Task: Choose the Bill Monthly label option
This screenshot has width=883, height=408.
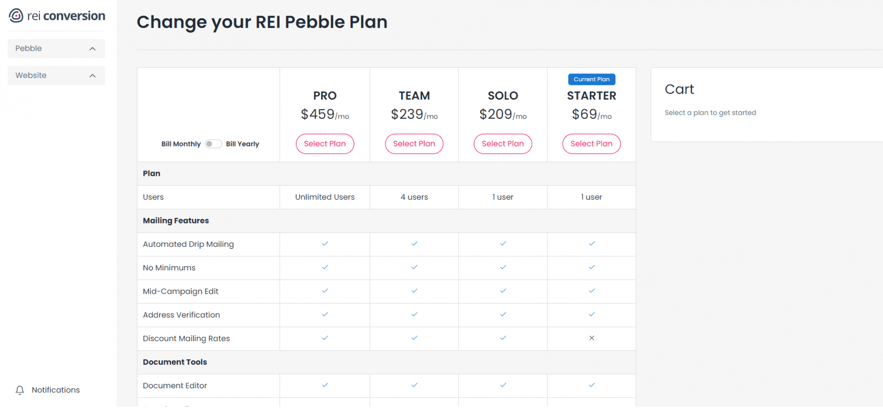Action: 181,144
